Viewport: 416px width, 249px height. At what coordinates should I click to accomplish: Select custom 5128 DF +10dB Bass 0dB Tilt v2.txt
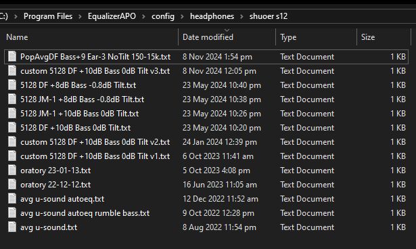(x=95, y=142)
